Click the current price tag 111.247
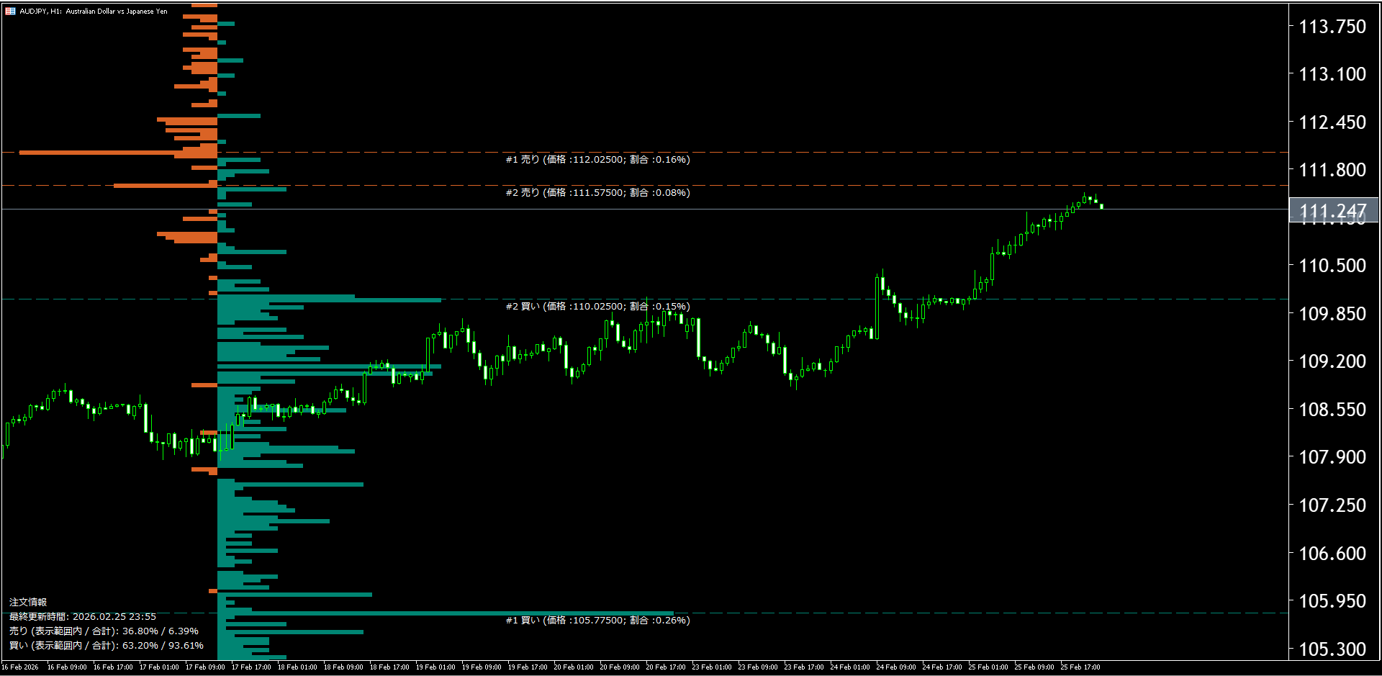Image resolution: width=1382 pixels, height=676 pixels. tap(1333, 210)
